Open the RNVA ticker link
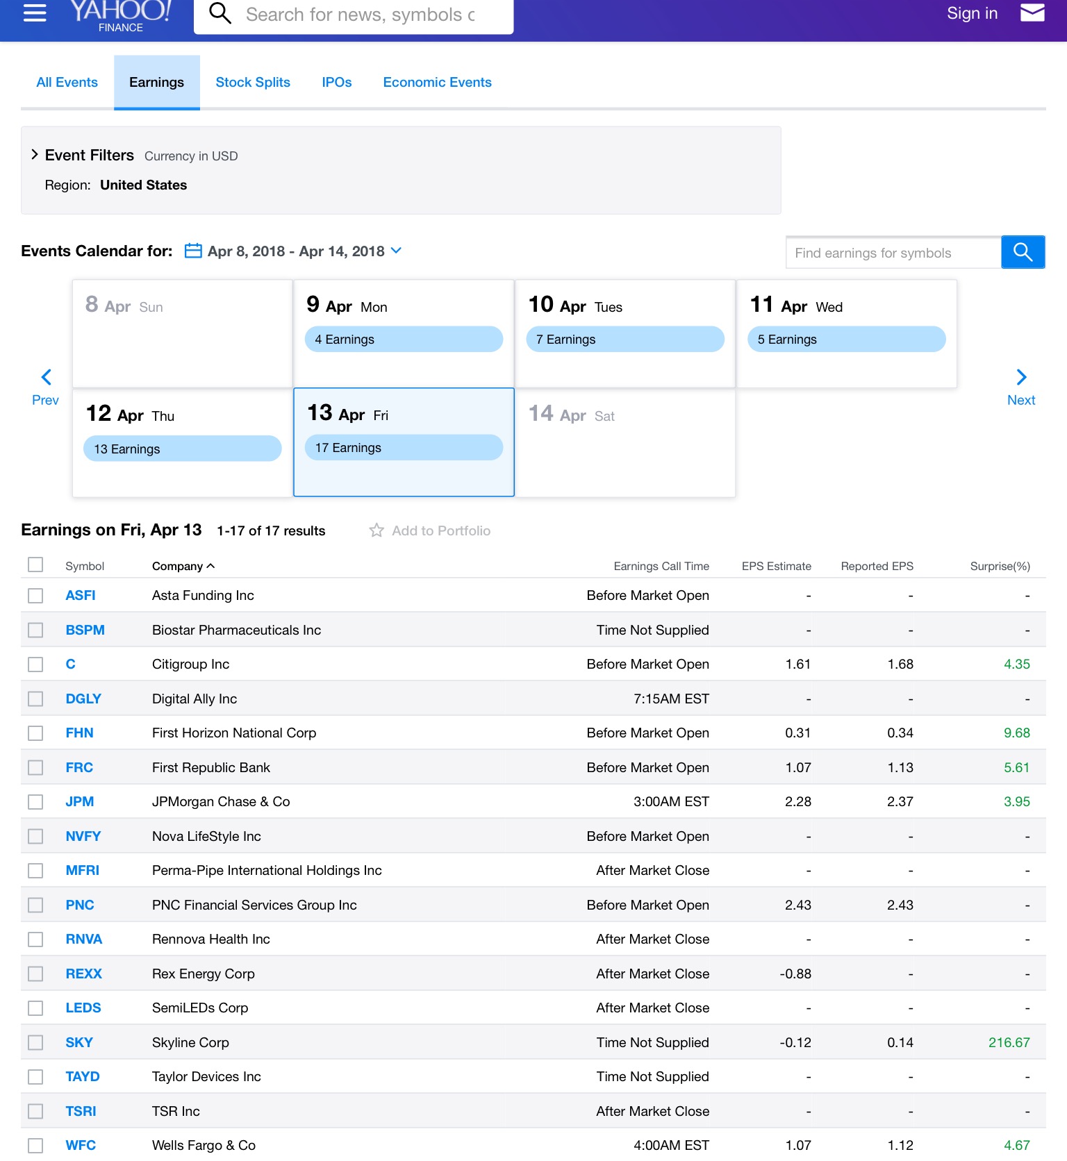Screen dimensions: 1067x1161 84,939
